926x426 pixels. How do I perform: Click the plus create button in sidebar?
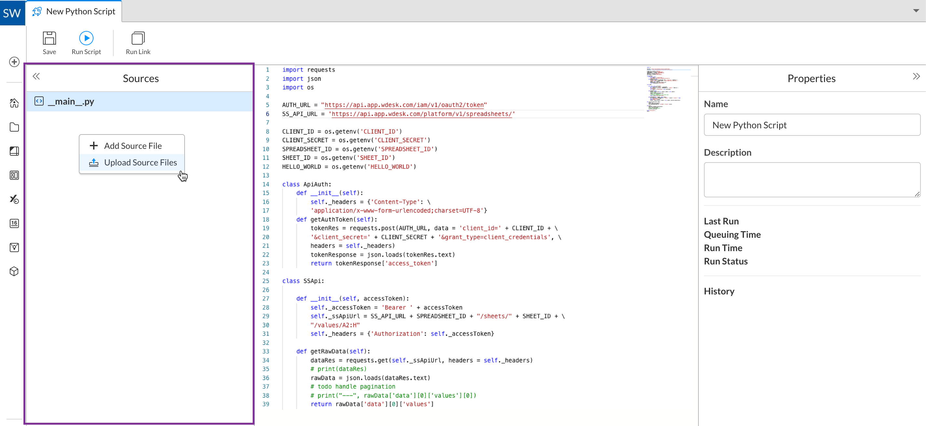click(x=14, y=62)
